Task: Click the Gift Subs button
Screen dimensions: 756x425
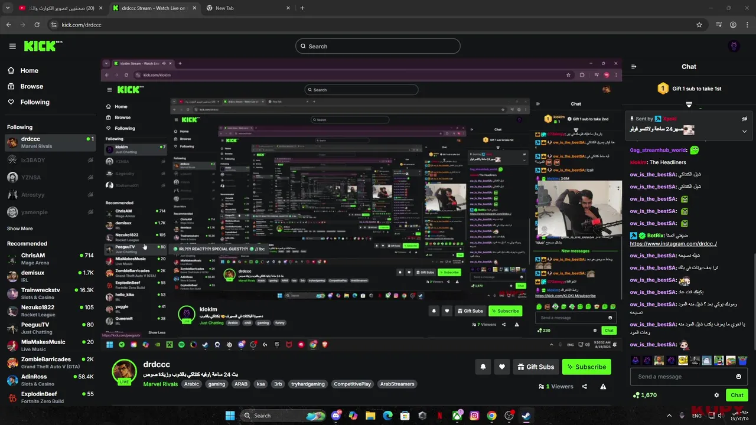Action: (x=536, y=367)
